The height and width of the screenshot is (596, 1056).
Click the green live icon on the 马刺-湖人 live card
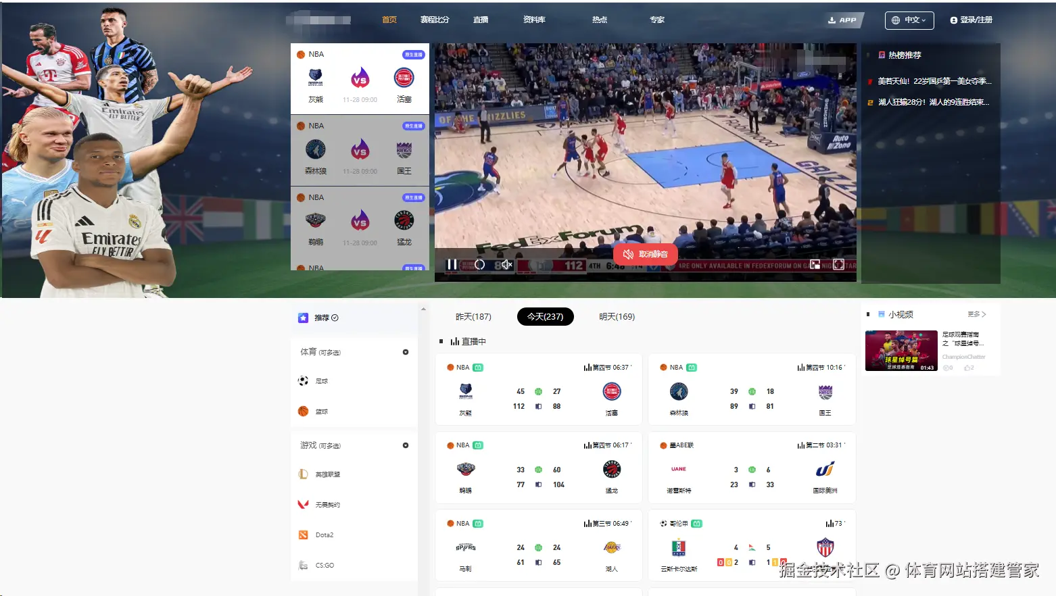(478, 524)
